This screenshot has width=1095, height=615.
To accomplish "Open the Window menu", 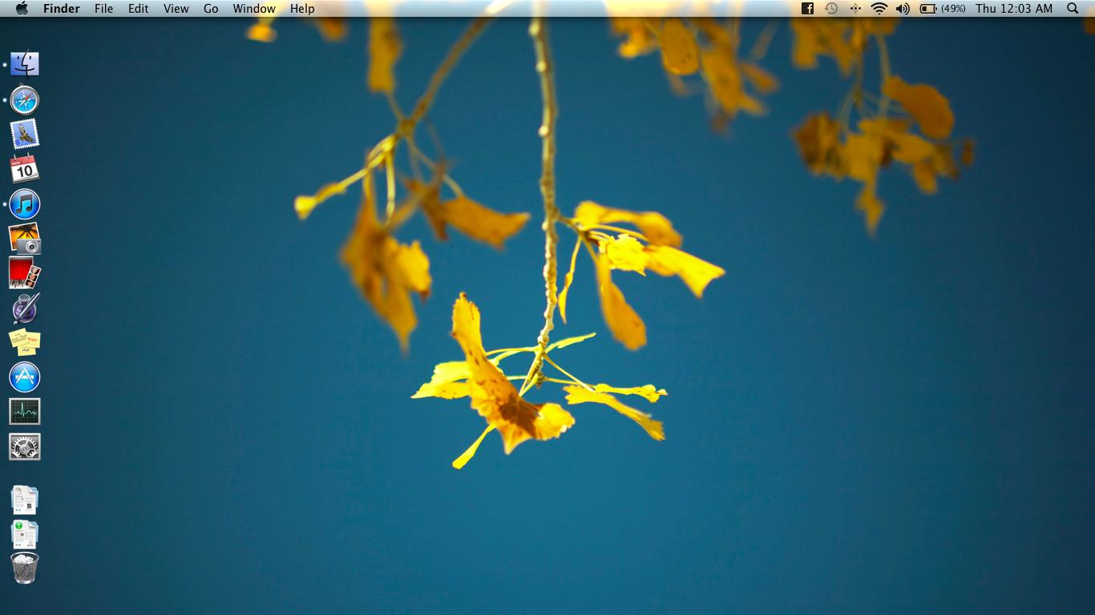I will 254,9.
